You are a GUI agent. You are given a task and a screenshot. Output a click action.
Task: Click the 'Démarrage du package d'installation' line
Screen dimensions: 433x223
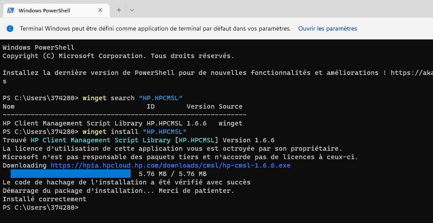pyautogui.click(x=118, y=191)
